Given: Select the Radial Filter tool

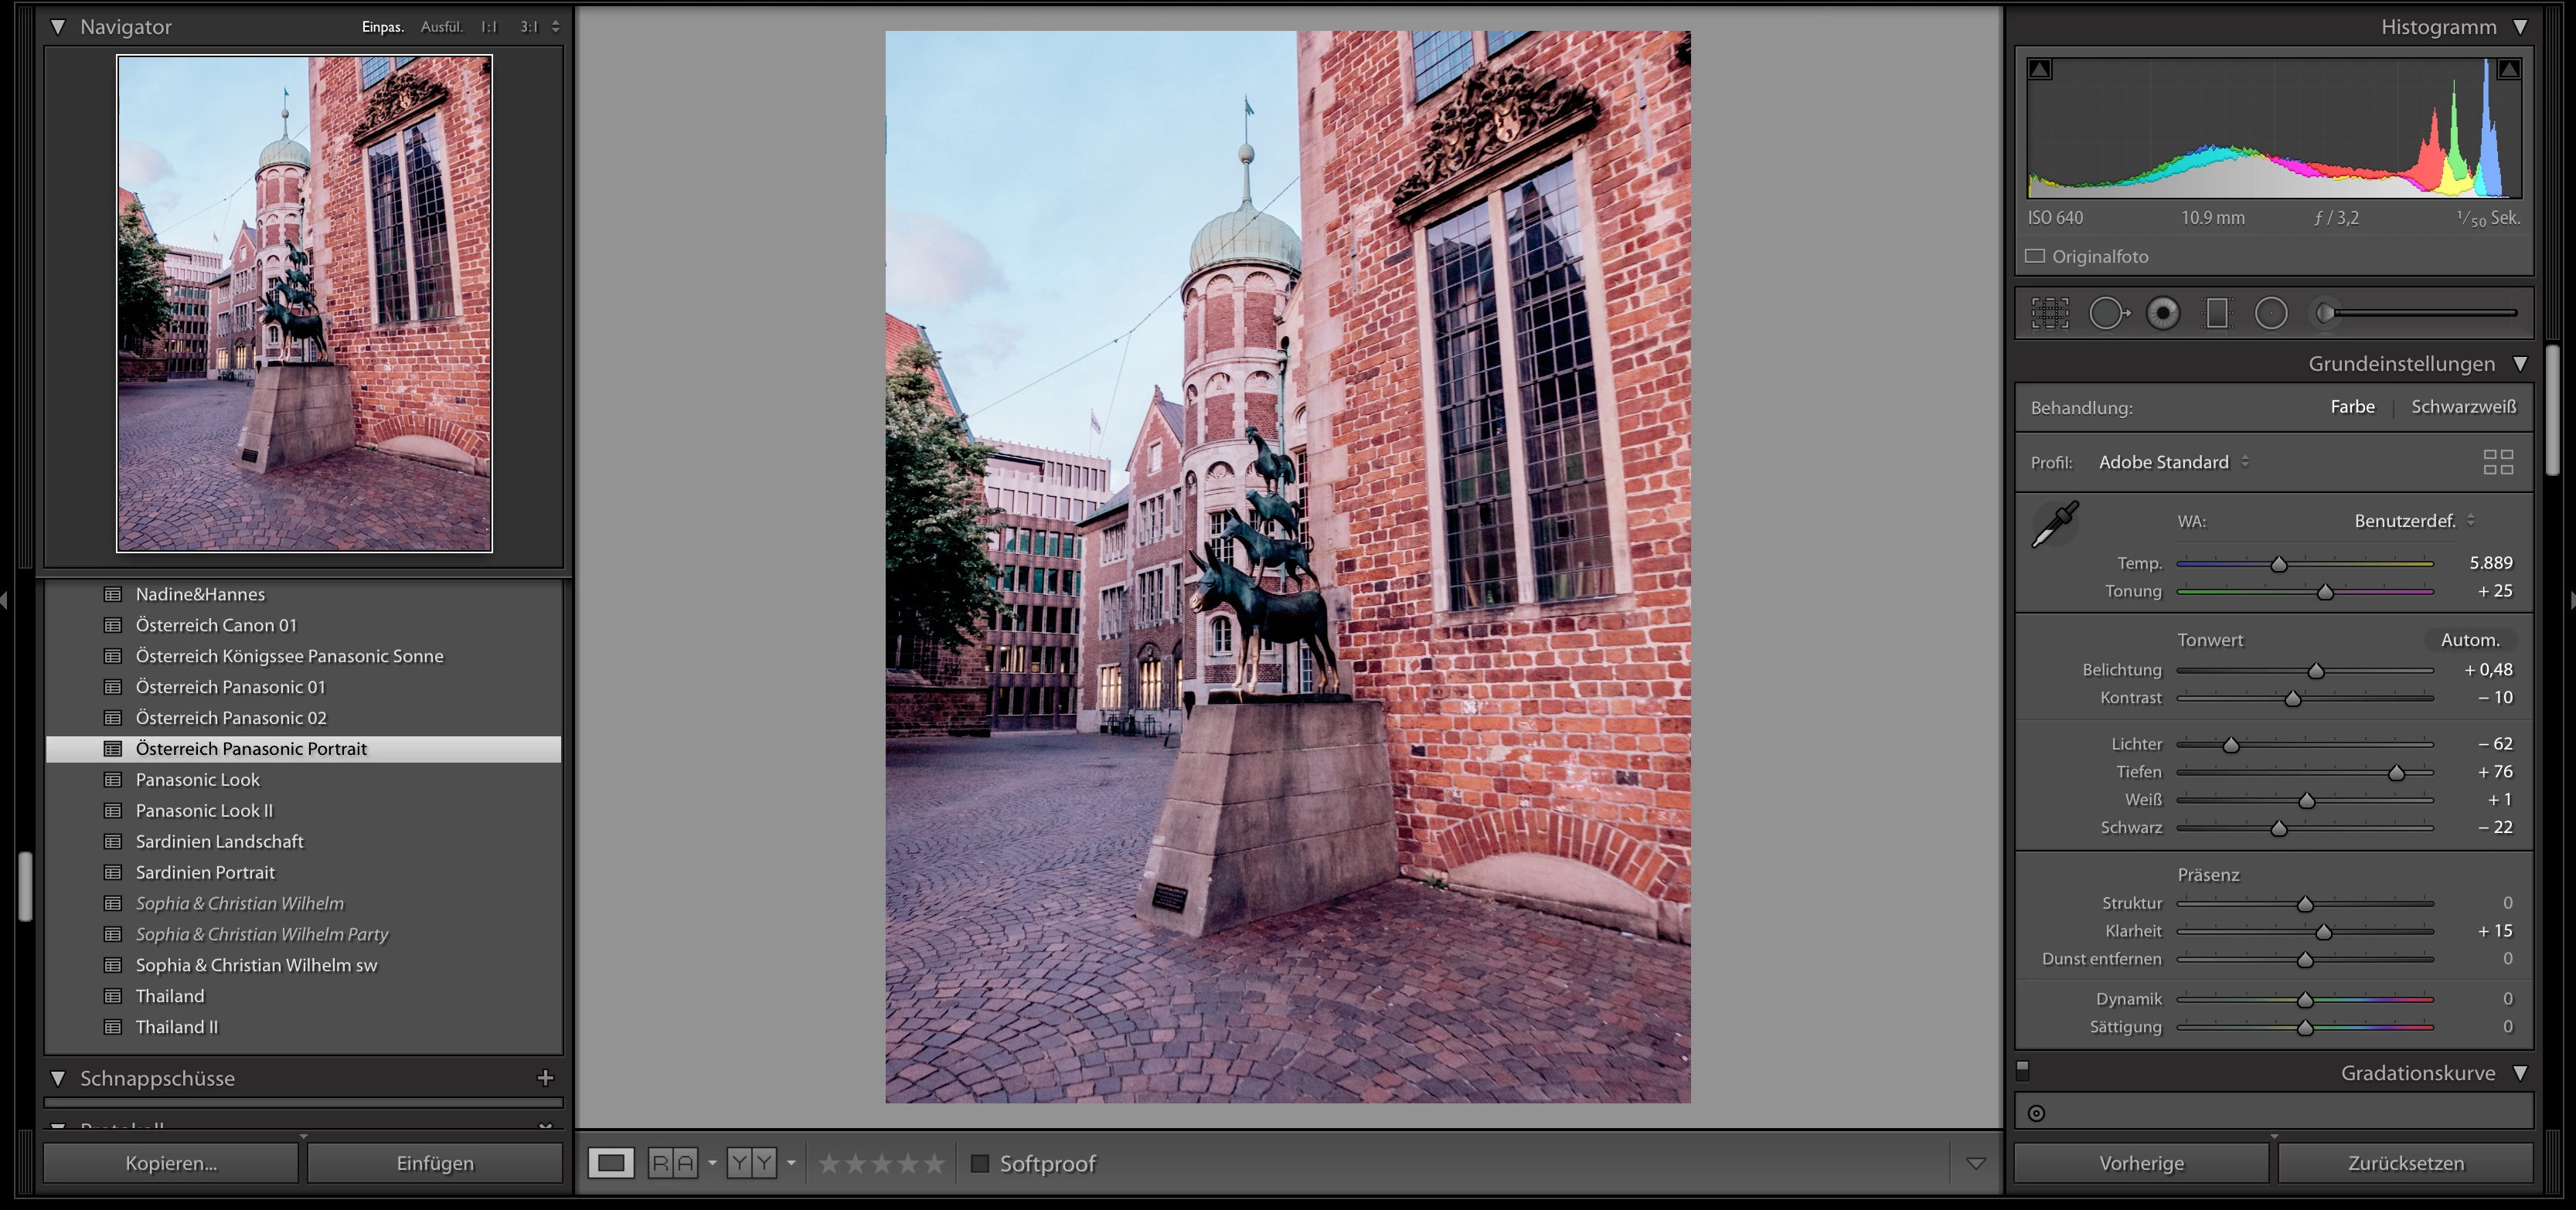Looking at the screenshot, I should 2271,313.
